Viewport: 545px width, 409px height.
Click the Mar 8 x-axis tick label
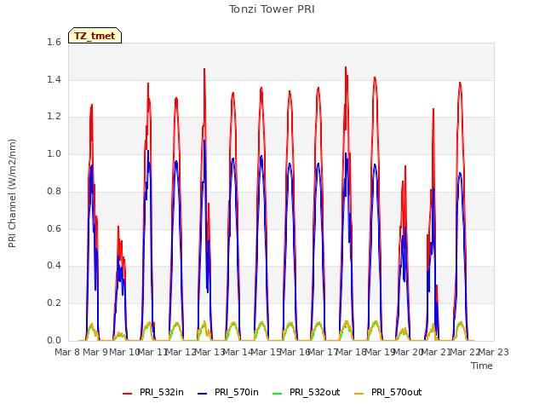click(x=67, y=352)
